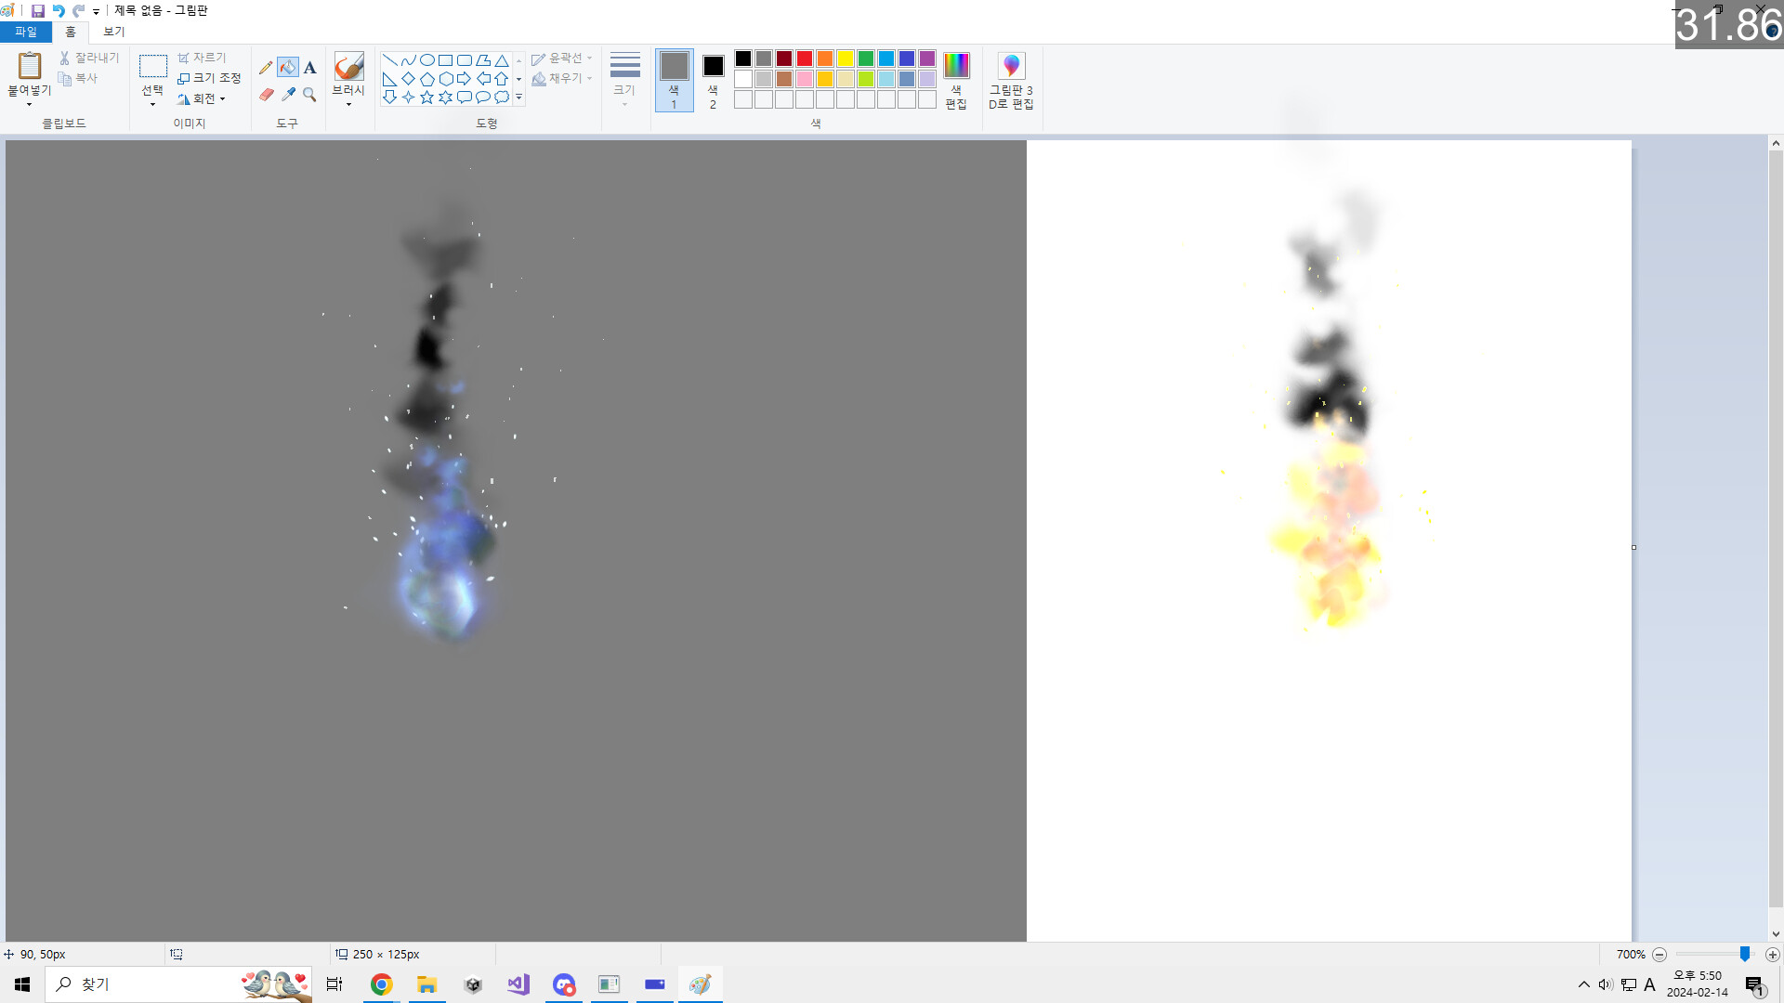Select the Pencil tool
This screenshot has height=1003, width=1784.
[266, 67]
